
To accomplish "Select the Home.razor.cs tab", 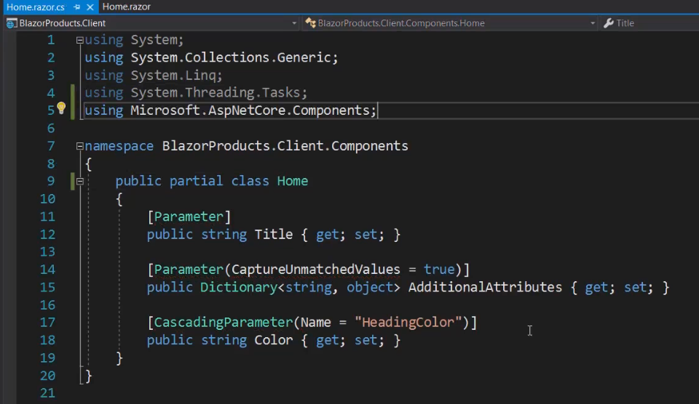I will [36, 7].
